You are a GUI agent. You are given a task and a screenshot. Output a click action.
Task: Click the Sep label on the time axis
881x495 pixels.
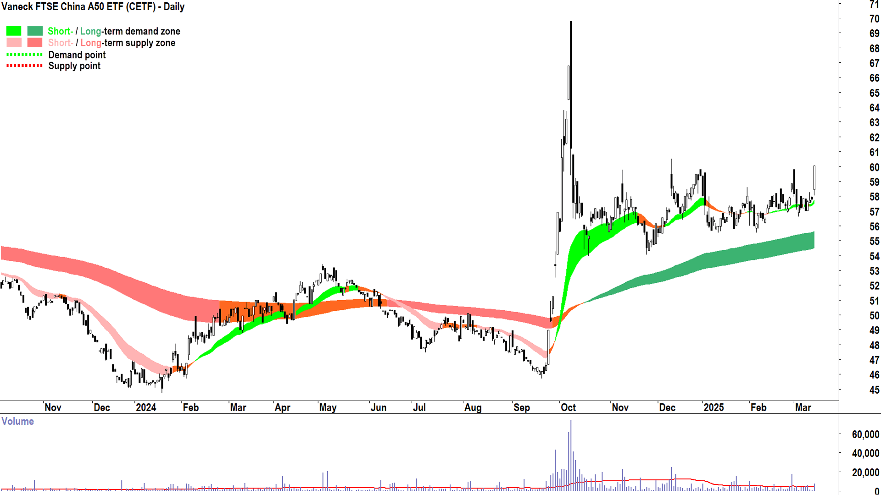click(521, 407)
